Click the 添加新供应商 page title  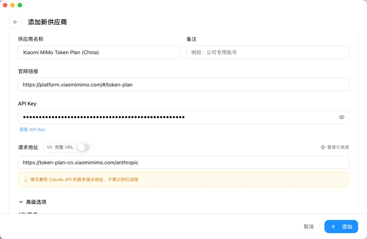tap(47, 22)
